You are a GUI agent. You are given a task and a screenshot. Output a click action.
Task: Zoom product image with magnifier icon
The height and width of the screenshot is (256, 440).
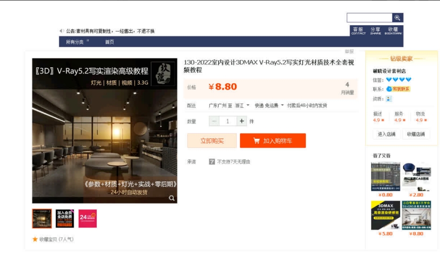172,198
